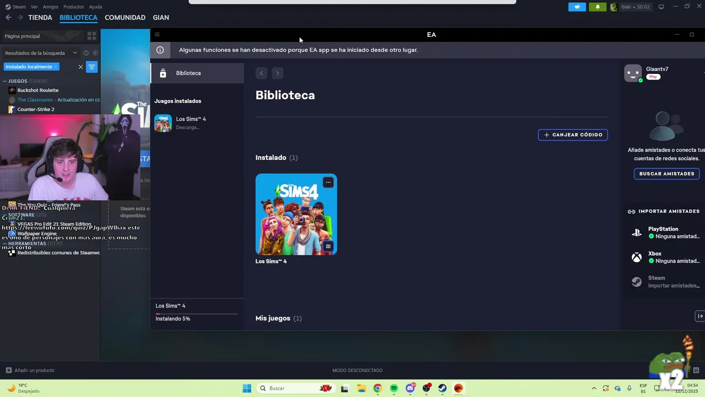
Task: Click Steam forward navigation arrow
Action: pyautogui.click(x=20, y=18)
